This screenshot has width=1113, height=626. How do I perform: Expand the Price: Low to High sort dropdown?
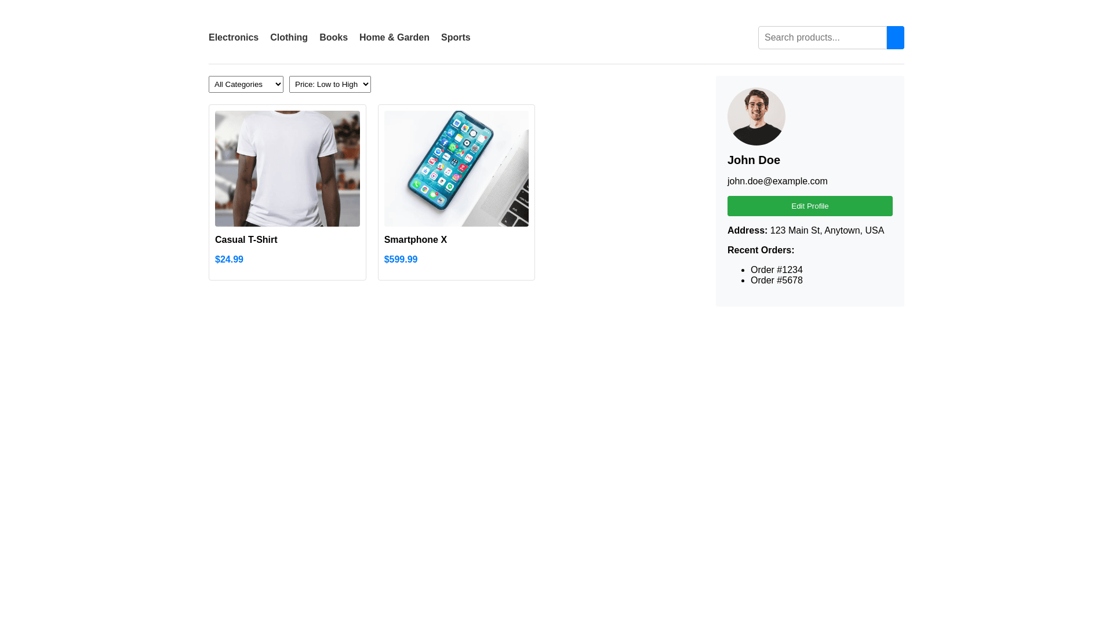(x=330, y=84)
